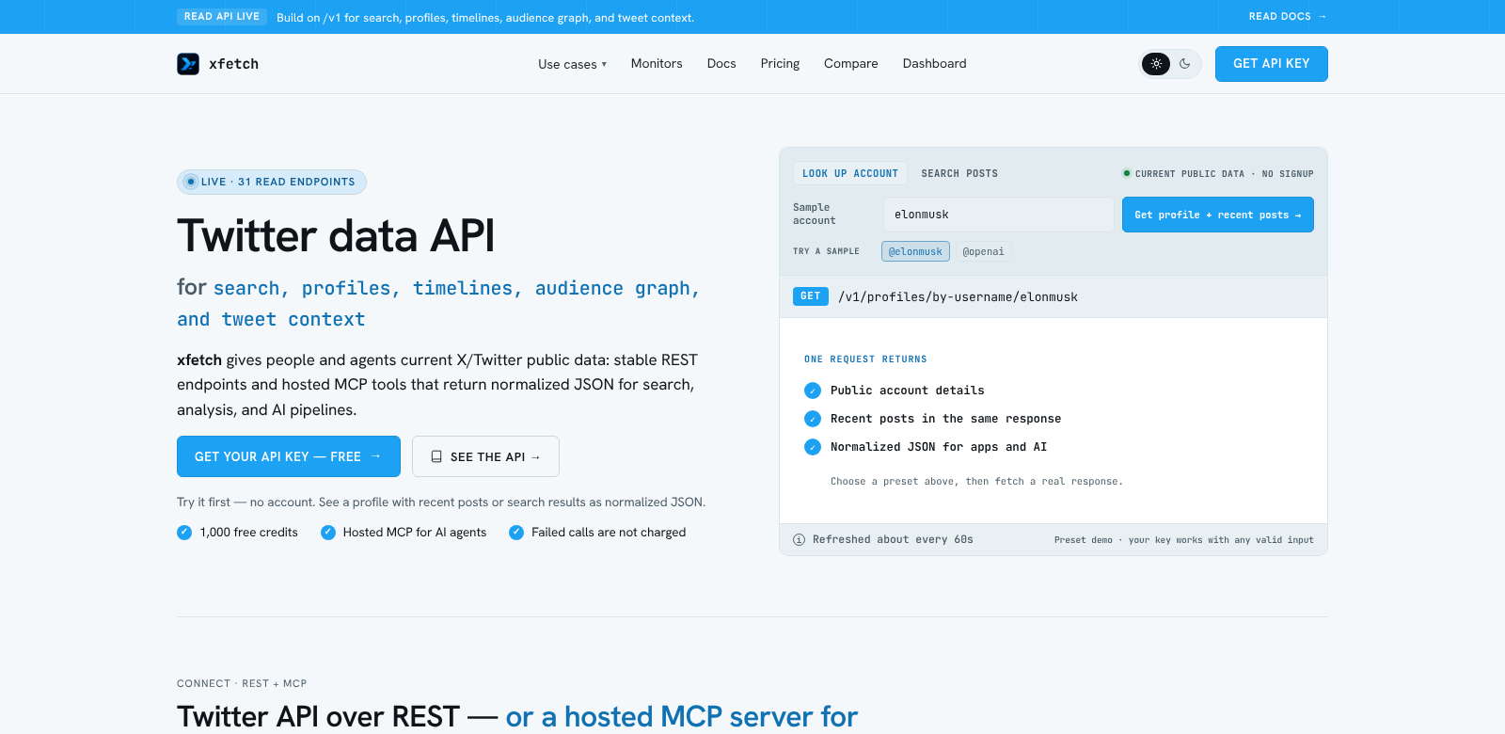This screenshot has width=1505, height=734.
Task: Open Docs from the navigation bar
Action: (721, 64)
